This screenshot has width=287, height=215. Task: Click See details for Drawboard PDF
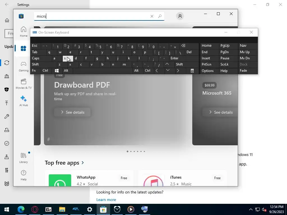pos(72,112)
